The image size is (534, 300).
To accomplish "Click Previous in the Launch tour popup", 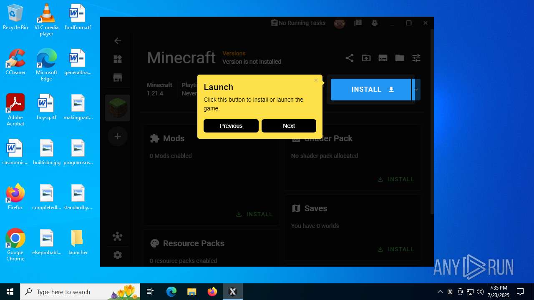I will [231, 126].
